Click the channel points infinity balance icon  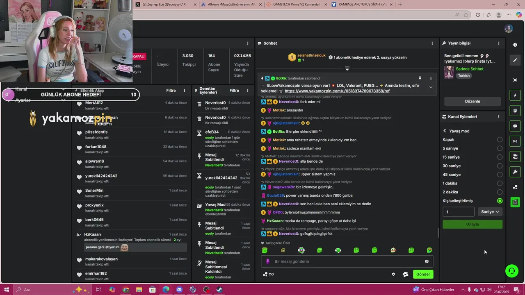click(268, 275)
